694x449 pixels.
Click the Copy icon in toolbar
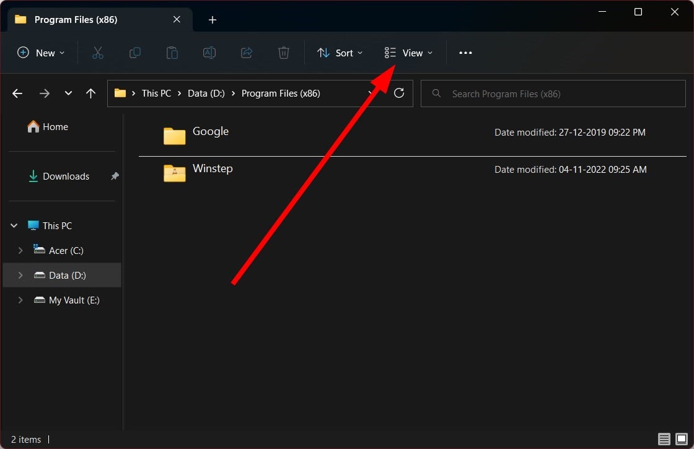[x=135, y=53]
